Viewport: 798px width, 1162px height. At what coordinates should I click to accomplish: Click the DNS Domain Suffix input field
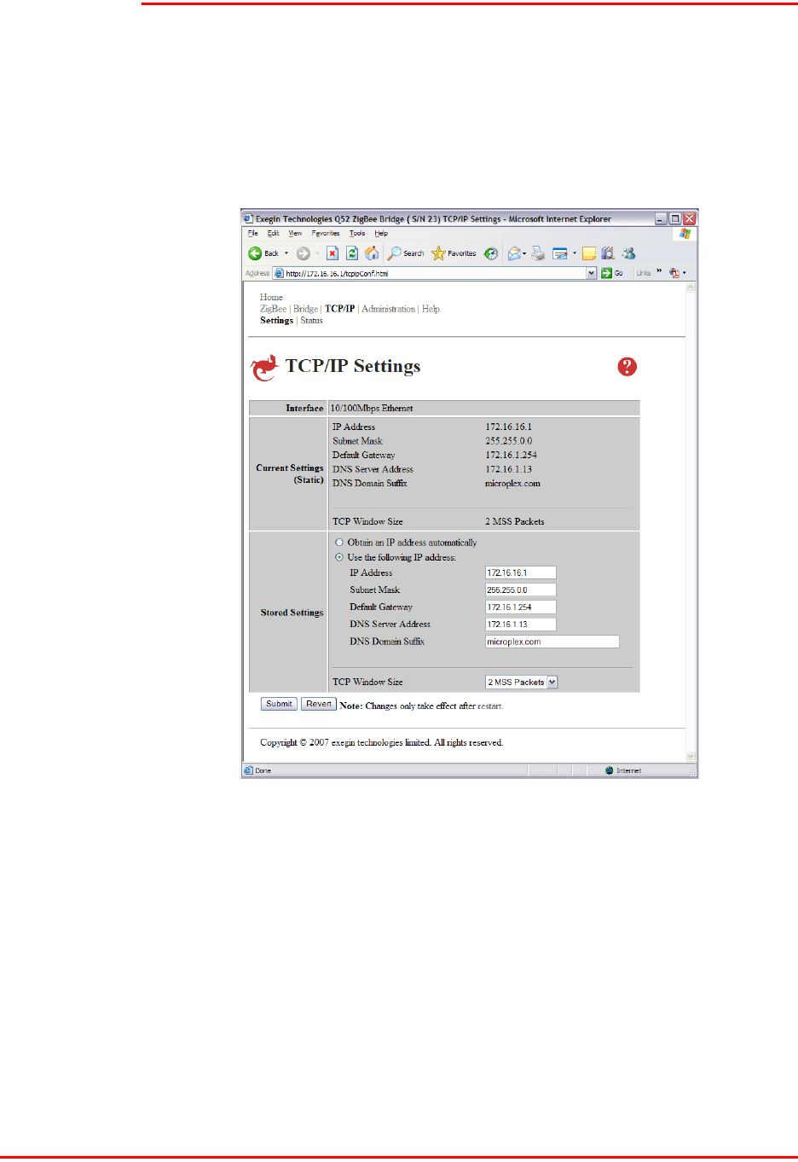tap(552, 642)
